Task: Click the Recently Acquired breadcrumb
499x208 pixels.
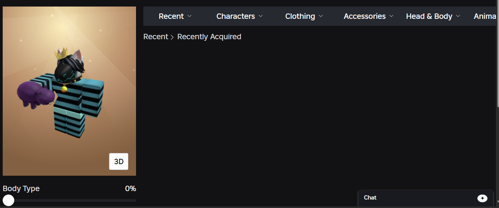Action: coord(209,37)
